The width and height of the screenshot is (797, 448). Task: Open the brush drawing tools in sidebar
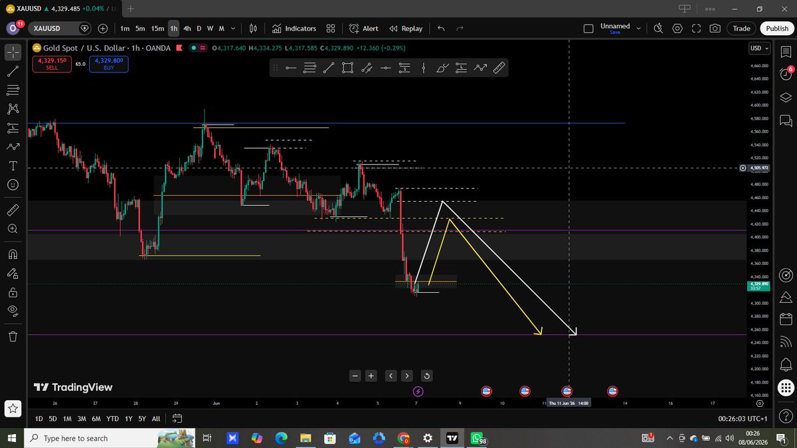pos(13,147)
